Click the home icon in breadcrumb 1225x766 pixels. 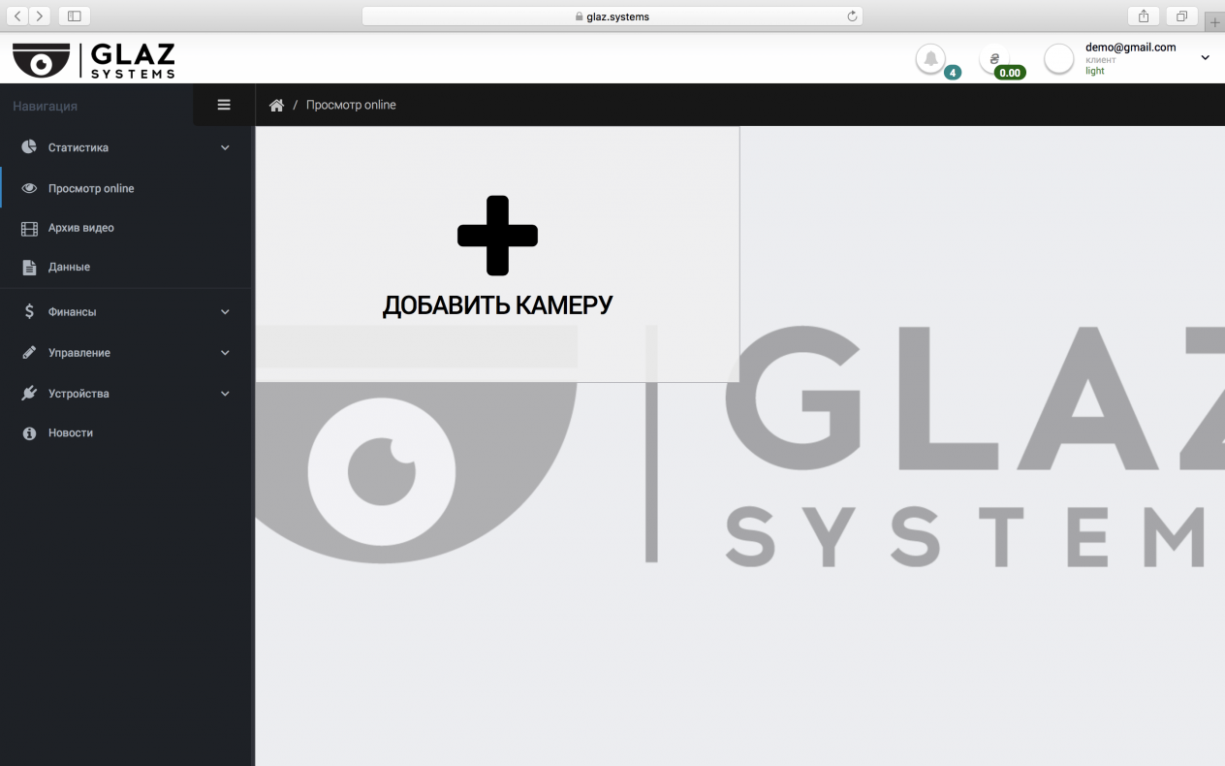pos(276,106)
